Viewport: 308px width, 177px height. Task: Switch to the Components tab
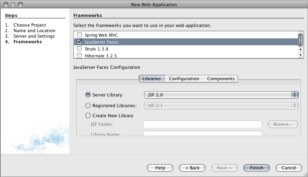click(x=221, y=78)
